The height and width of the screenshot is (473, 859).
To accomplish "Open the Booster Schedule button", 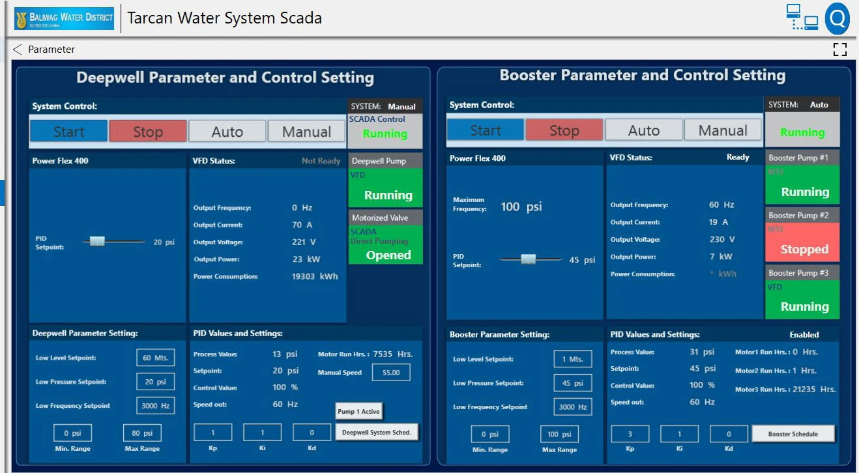I will pos(793,433).
